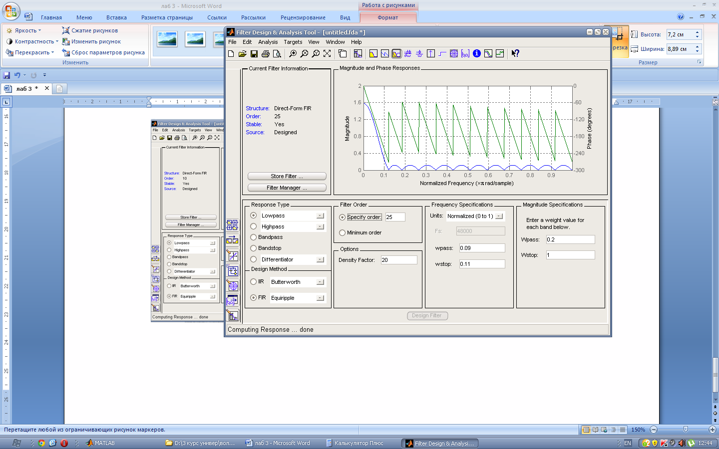Select Bandstop response type radio button
The width and height of the screenshot is (719, 449).
click(254, 248)
